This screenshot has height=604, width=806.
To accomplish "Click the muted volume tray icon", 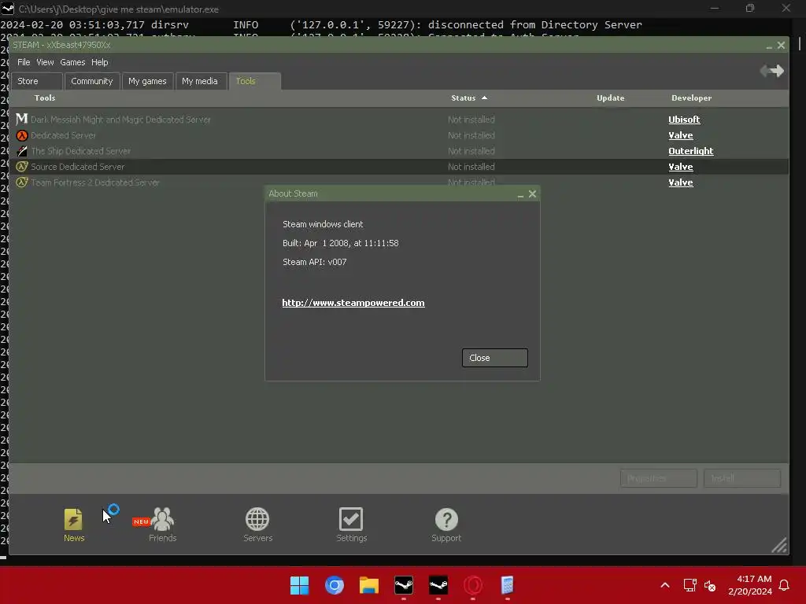I will click(710, 585).
